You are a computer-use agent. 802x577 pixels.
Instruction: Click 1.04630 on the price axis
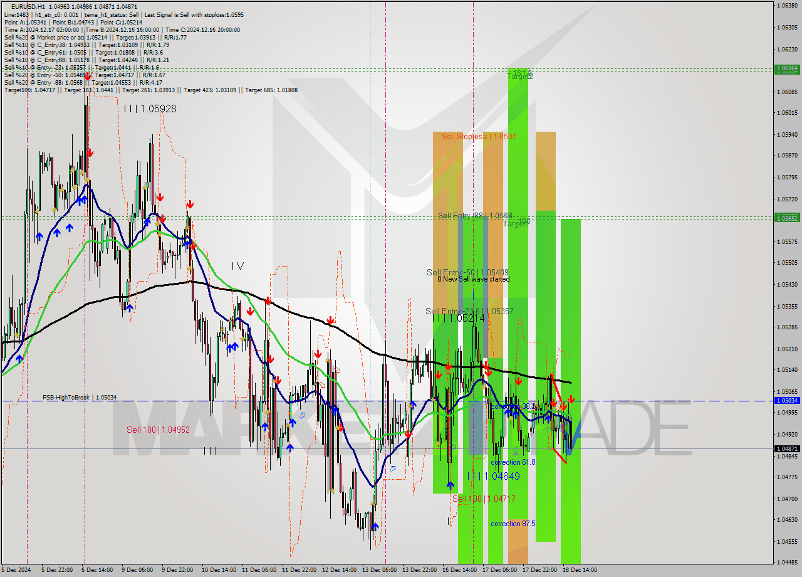click(x=787, y=520)
